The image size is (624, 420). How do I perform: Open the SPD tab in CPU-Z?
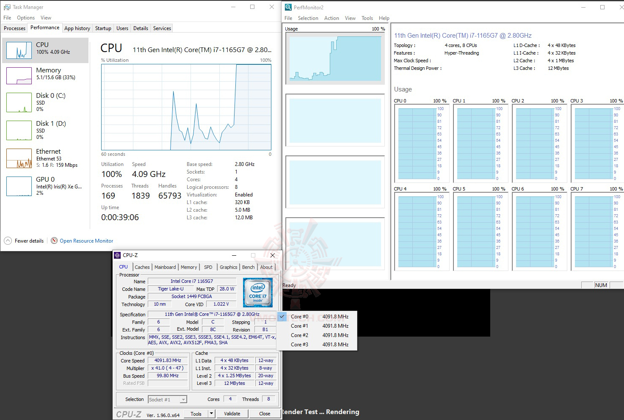click(x=208, y=267)
